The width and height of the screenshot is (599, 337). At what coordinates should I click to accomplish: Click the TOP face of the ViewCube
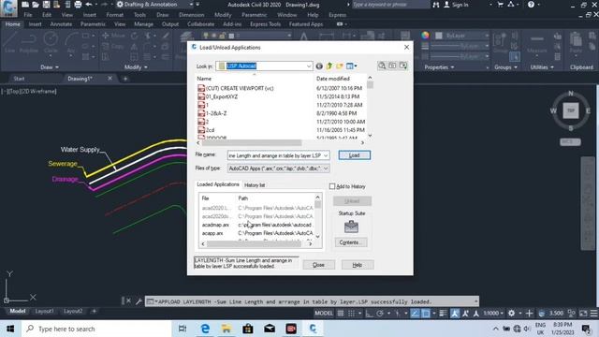coord(571,110)
